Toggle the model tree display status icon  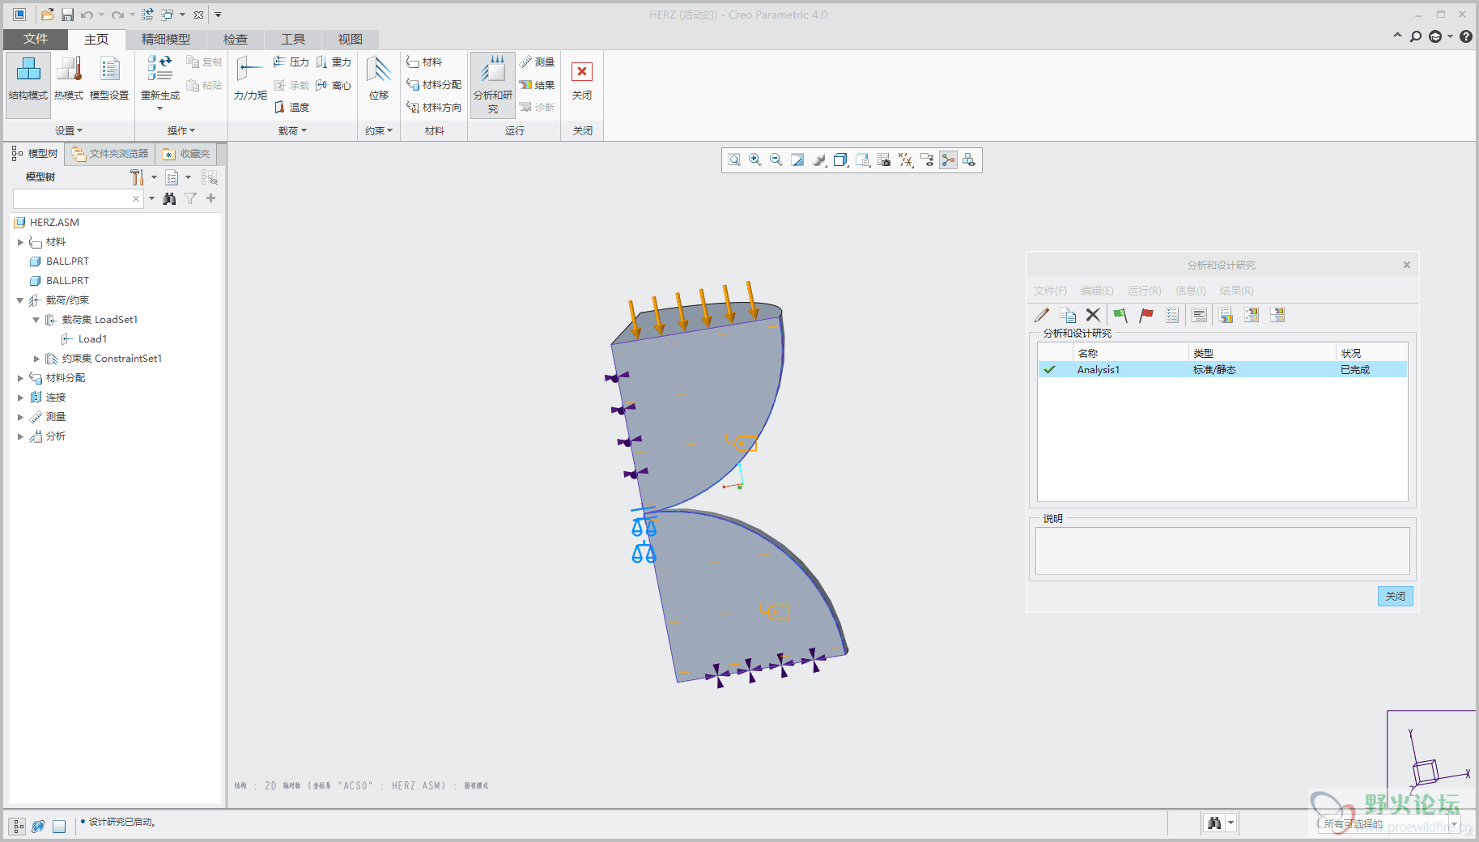coord(18,827)
